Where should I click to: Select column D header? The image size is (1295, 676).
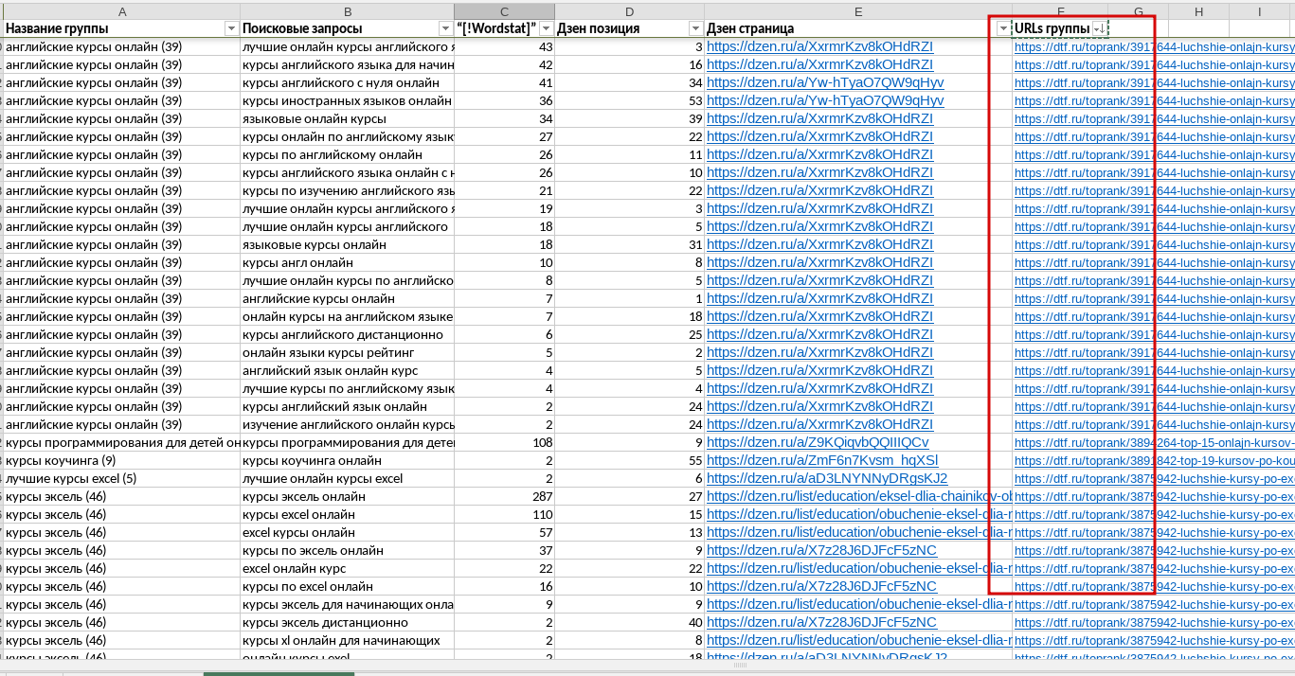pyautogui.click(x=629, y=11)
